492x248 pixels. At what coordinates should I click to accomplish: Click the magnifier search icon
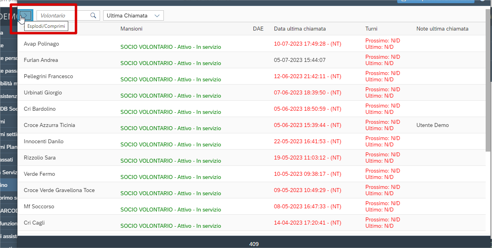[x=93, y=15]
